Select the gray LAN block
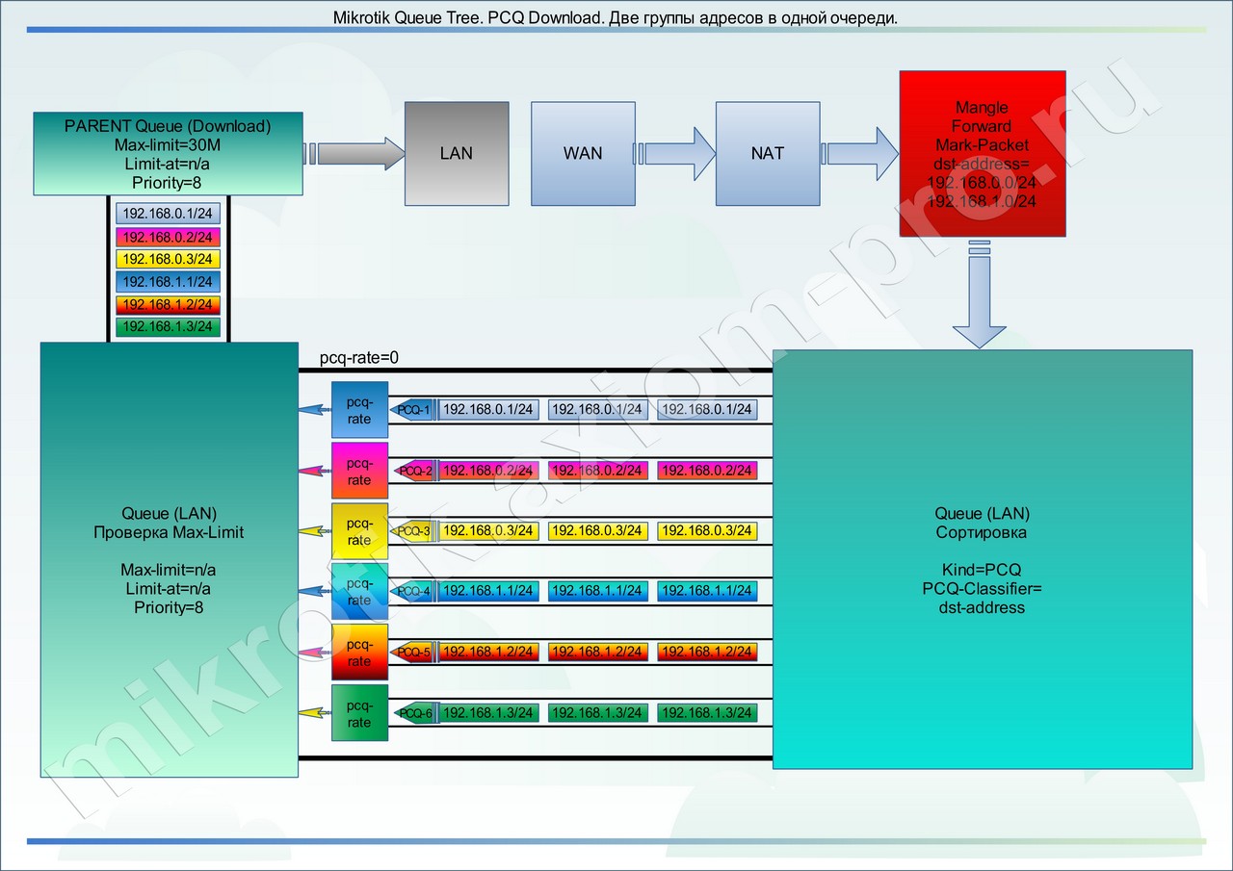 click(456, 153)
